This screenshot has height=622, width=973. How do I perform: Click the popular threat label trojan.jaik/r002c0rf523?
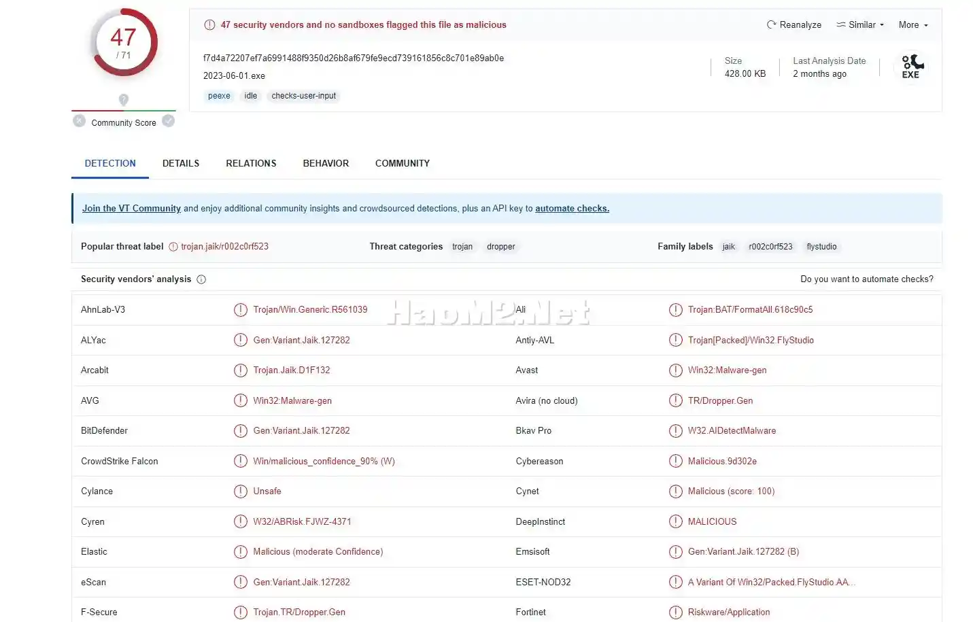(x=224, y=247)
